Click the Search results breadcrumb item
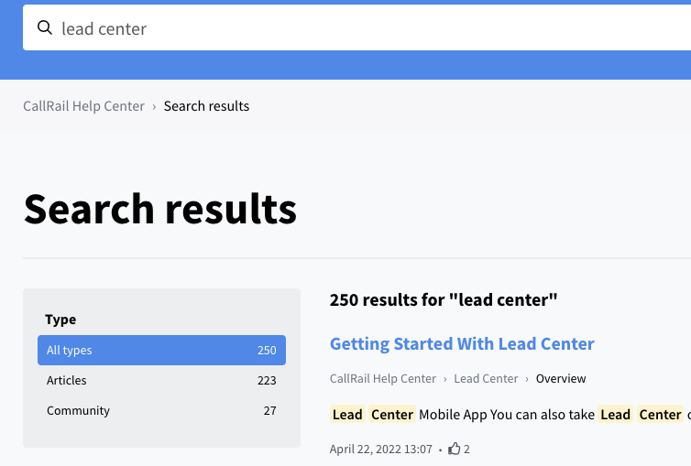 206,106
